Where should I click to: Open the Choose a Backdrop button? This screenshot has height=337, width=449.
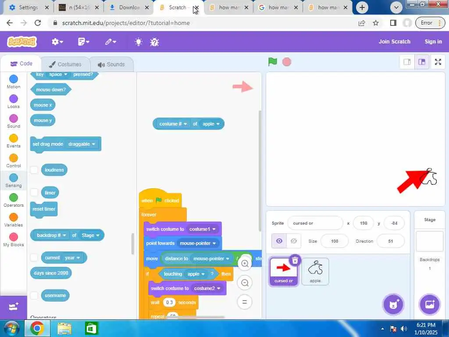(x=430, y=305)
